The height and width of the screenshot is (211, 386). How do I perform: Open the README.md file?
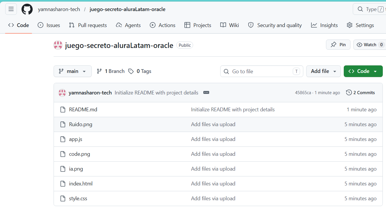pyautogui.click(x=83, y=110)
